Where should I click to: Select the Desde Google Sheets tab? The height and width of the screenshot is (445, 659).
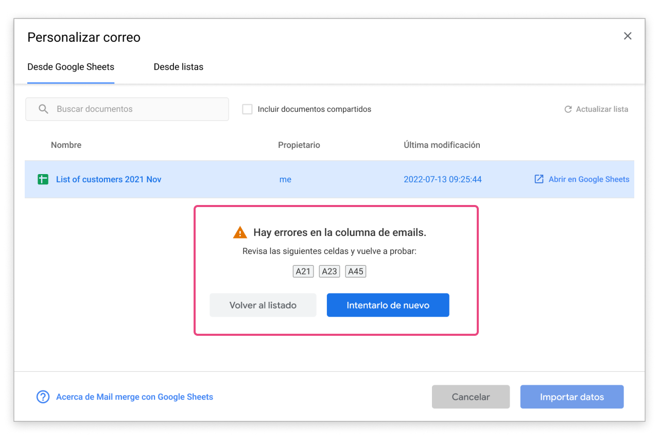coord(71,67)
